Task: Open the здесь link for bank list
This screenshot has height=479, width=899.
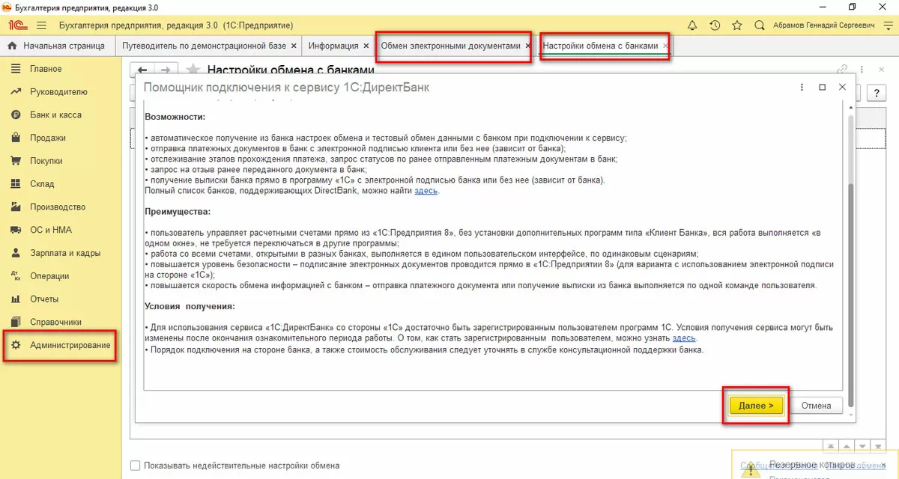Action: coord(426,191)
